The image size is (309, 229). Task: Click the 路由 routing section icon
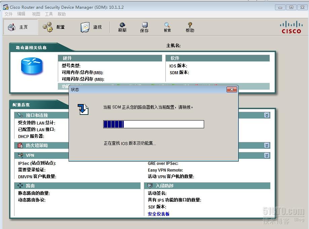tap(20, 186)
